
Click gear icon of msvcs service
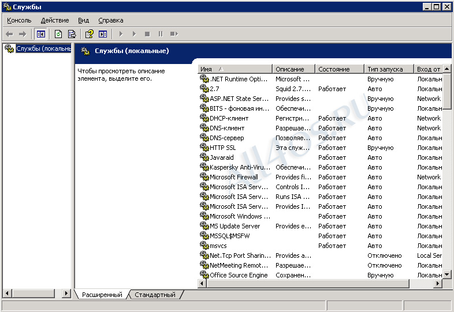pos(204,246)
